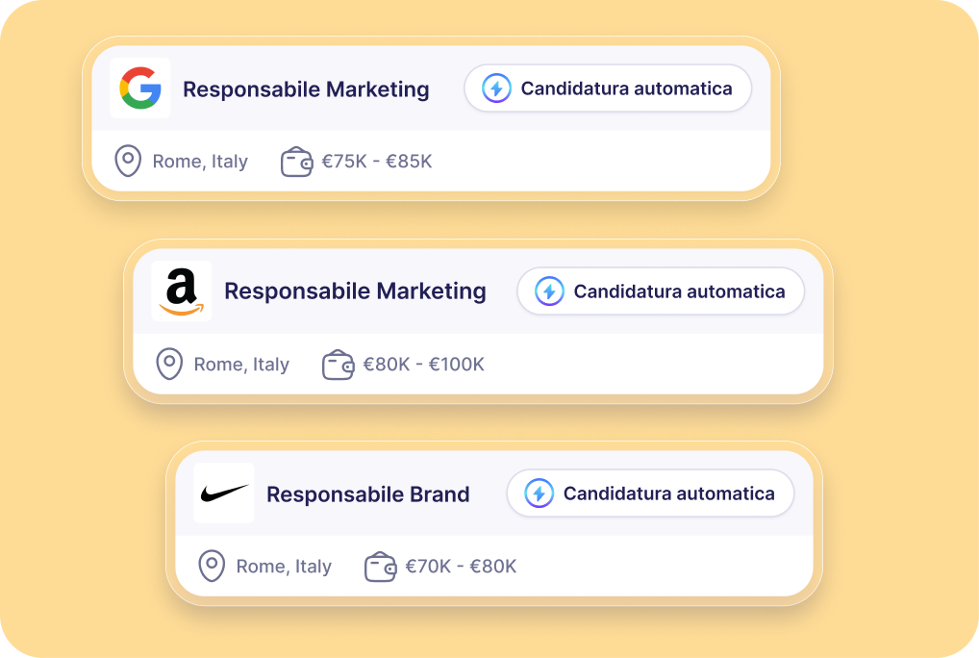Click location pin icon on Nike job
The width and height of the screenshot is (979, 658).
212,567
